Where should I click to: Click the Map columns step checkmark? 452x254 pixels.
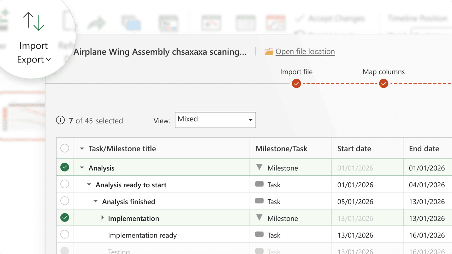[383, 84]
